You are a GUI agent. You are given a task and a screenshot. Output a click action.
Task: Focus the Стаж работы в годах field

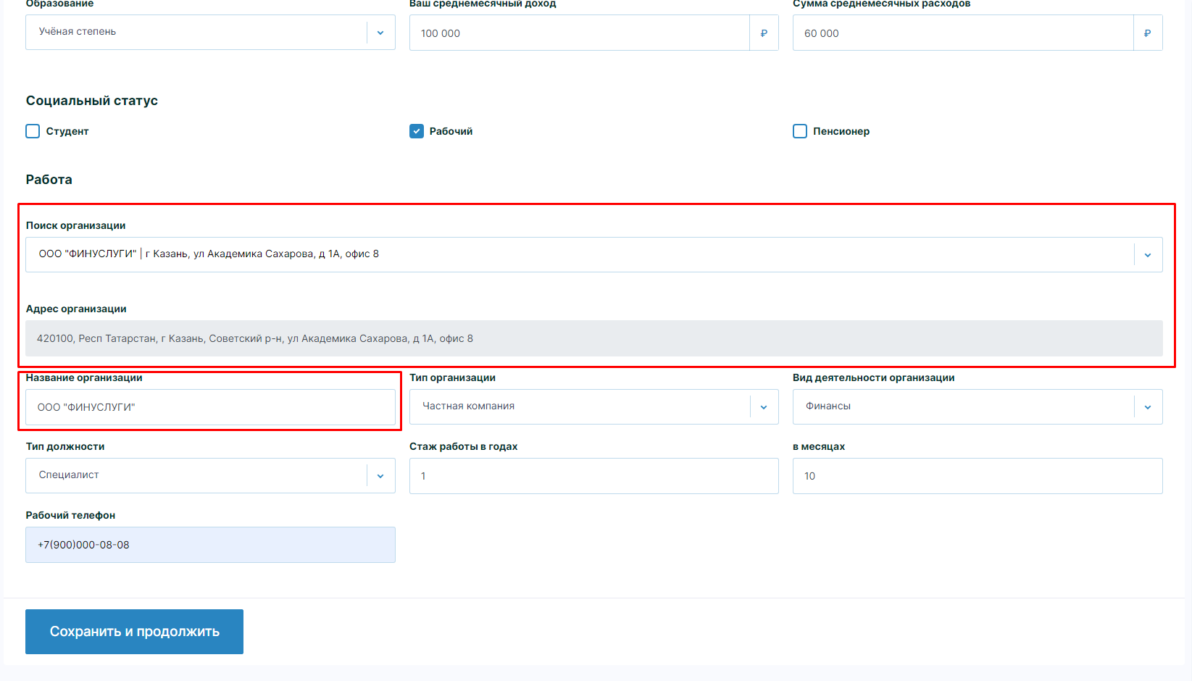click(x=593, y=476)
